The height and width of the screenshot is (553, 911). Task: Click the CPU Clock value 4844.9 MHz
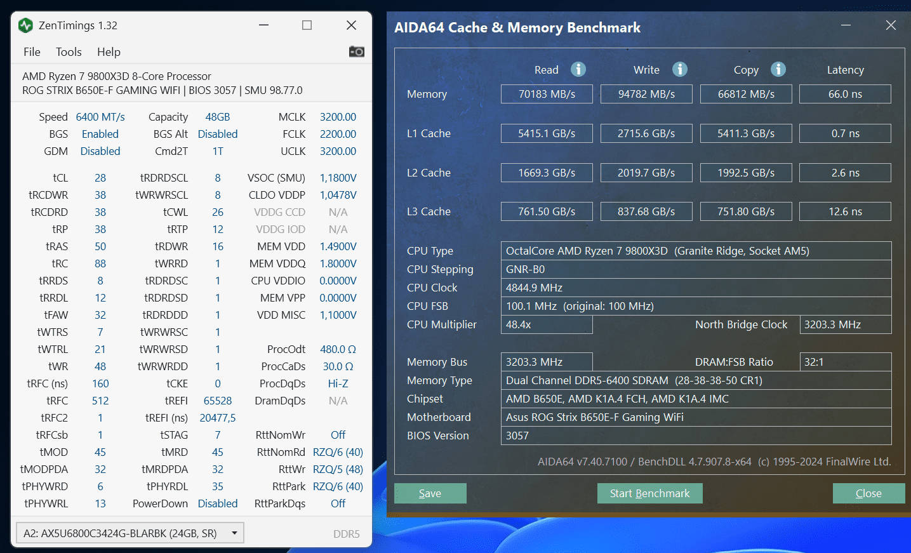click(696, 288)
